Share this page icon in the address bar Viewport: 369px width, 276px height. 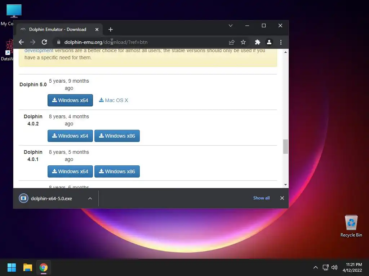[x=232, y=42]
